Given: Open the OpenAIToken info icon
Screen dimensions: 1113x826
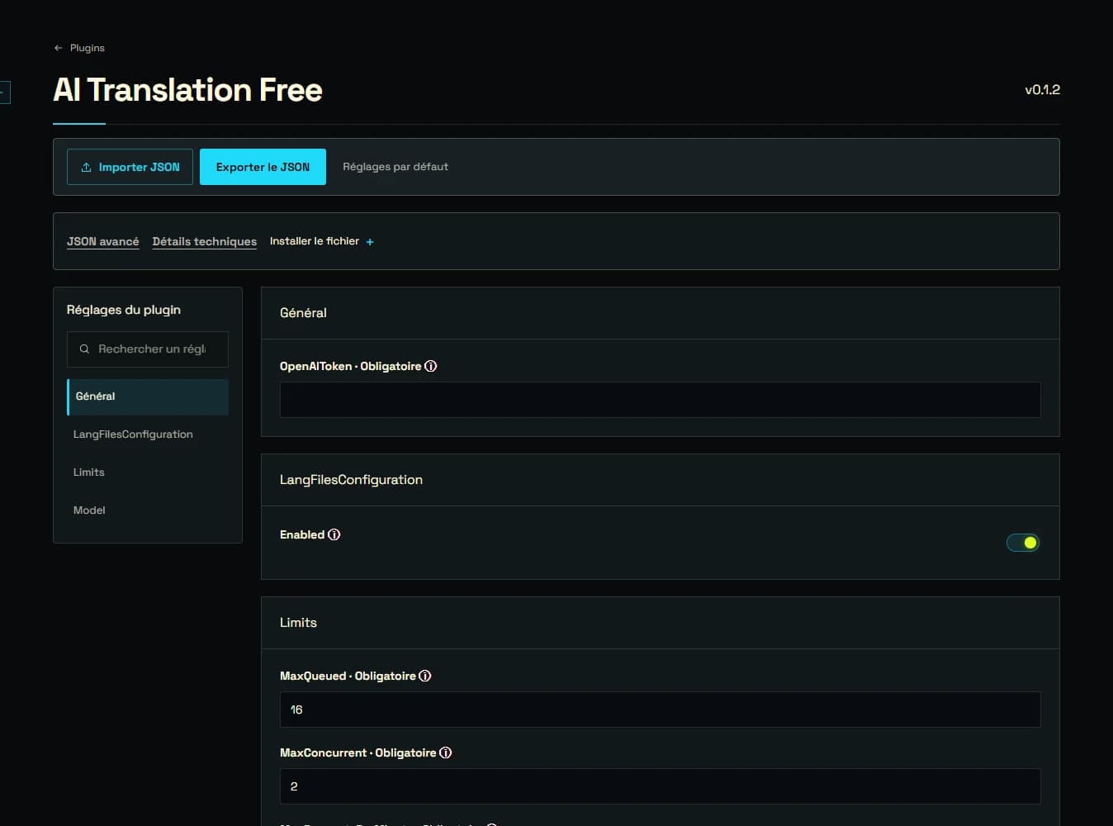Looking at the screenshot, I should 431,366.
